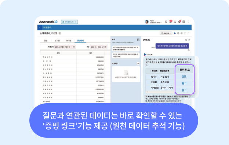Toggle the 내보내기 On switch

tap(138, 63)
